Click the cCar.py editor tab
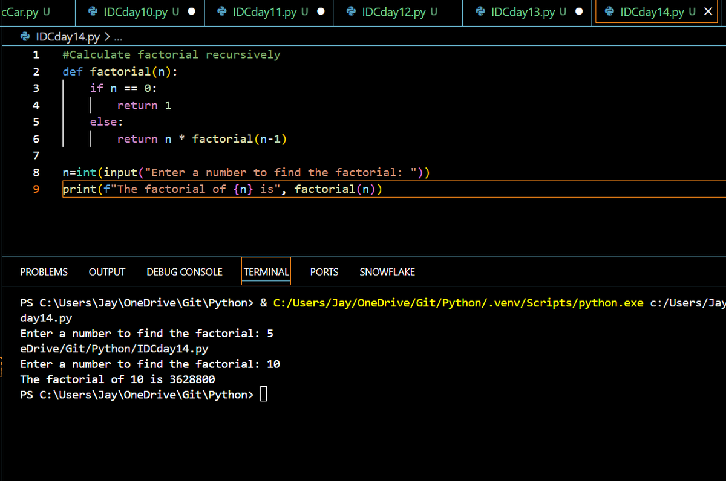This screenshot has height=481, width=726. tap(39, 12)
